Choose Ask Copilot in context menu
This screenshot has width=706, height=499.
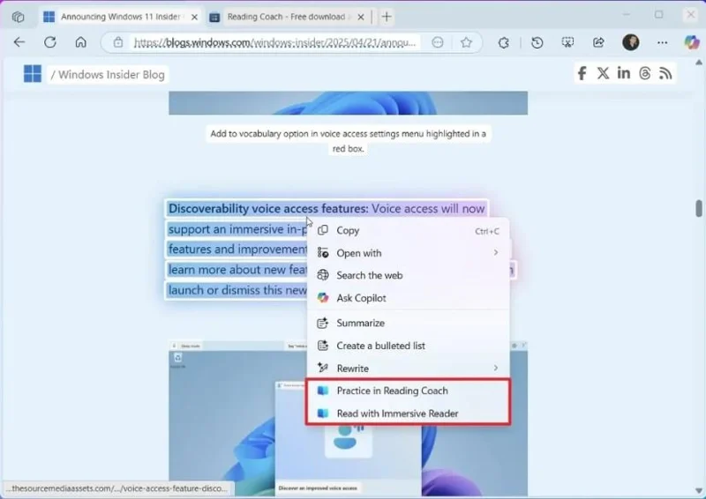click(409, 298)
